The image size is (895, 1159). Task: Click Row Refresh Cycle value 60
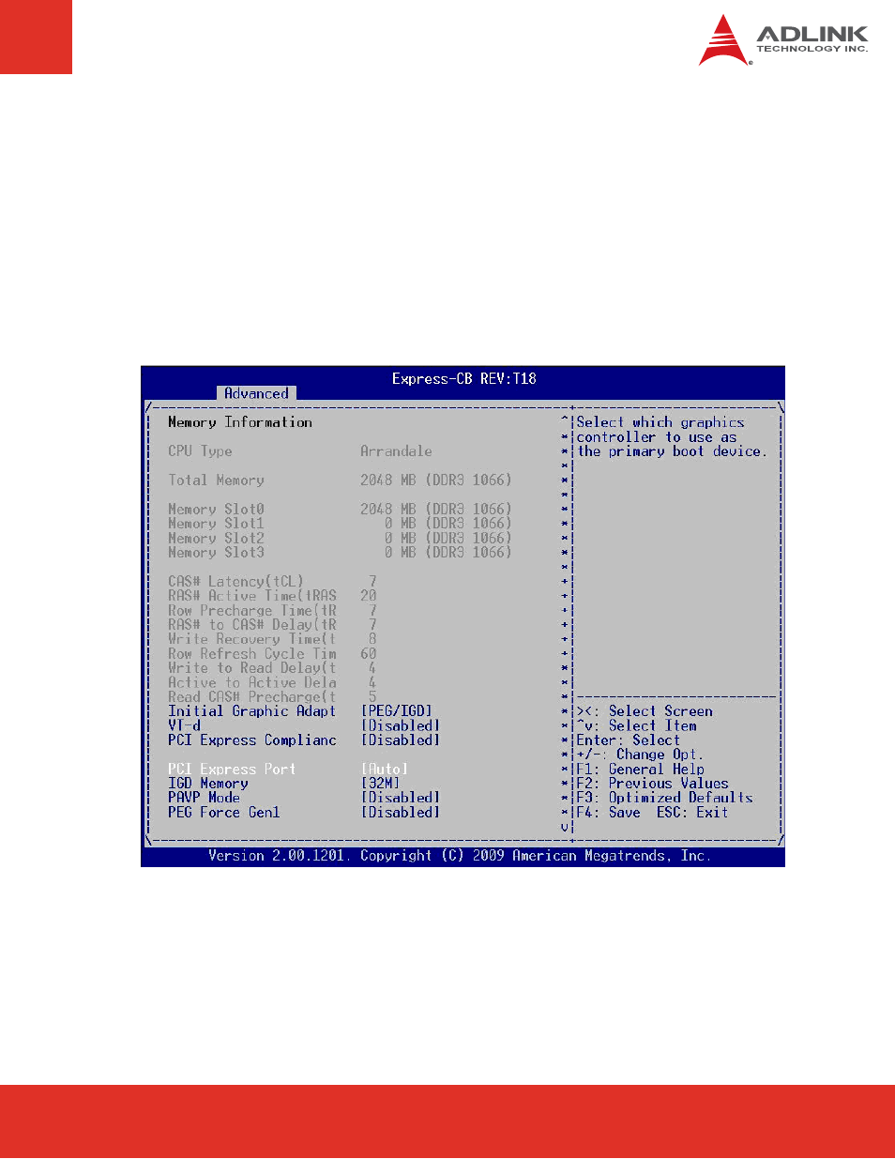pyautogui.click(x=369, y=654)
